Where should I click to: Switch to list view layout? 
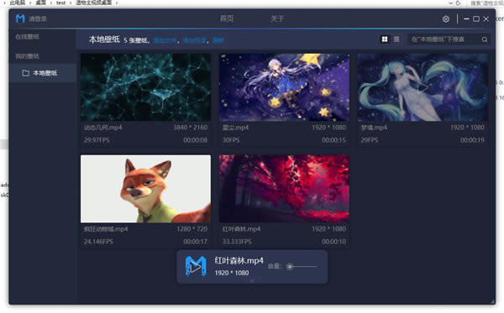click(x=396, y=39)
